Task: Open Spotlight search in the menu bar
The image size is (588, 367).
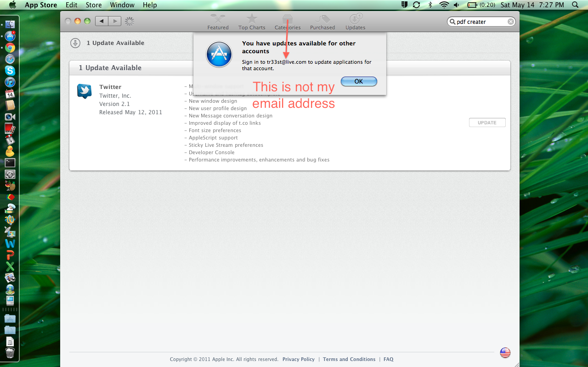Action: 575,5
